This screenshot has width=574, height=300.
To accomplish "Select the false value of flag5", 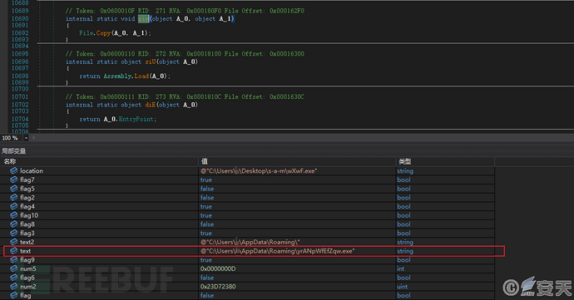I will point(207,189).
